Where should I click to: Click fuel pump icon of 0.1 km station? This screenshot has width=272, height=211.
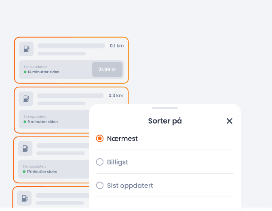26,49
